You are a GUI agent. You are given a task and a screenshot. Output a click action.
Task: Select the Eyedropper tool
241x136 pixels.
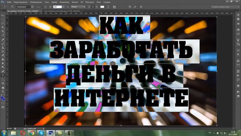[x=3, y=36]
